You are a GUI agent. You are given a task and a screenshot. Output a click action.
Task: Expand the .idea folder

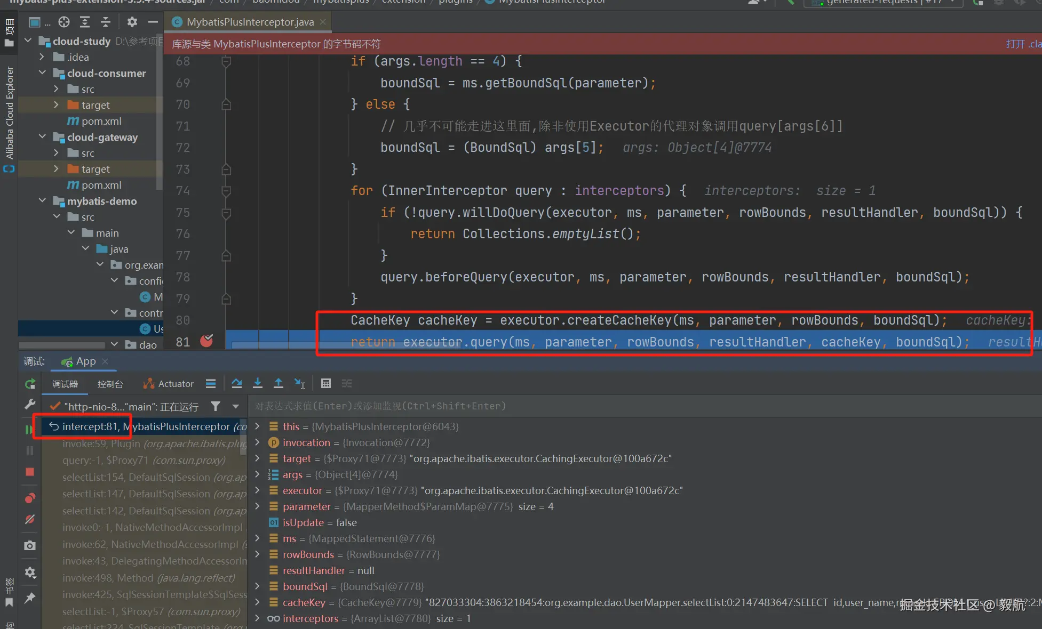click(42, 57)
